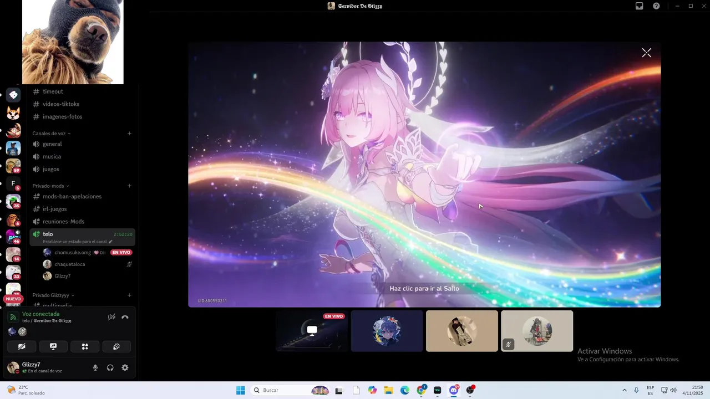Open the Windows Start menu
The width and height of the screenshot is (710, 399).
tap(240, 390)
